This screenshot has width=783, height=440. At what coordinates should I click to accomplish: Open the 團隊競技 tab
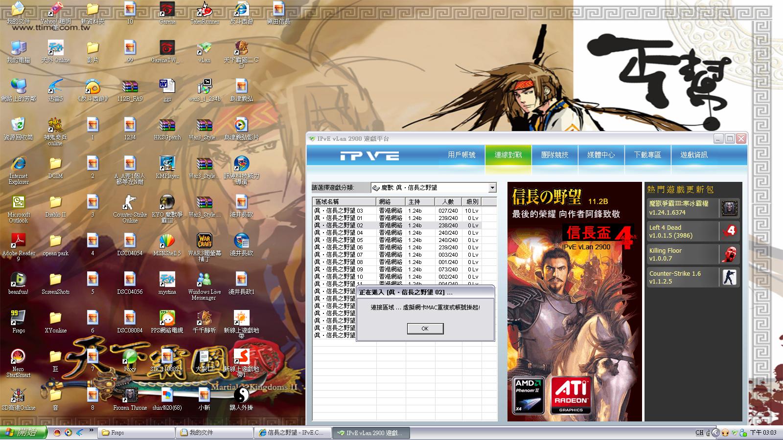(554, 155)
